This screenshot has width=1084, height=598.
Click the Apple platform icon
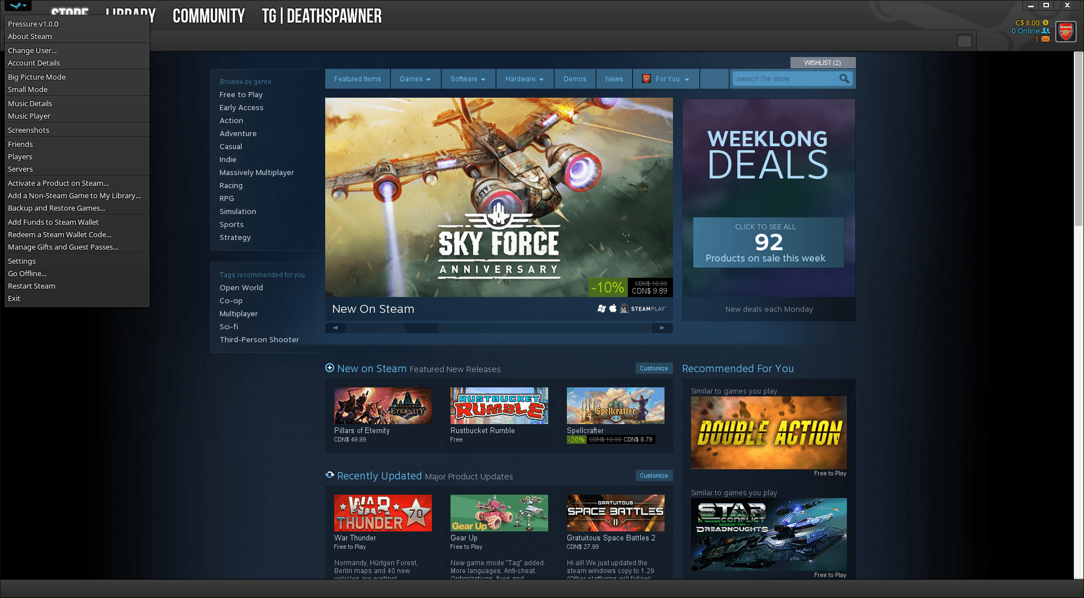613,309
